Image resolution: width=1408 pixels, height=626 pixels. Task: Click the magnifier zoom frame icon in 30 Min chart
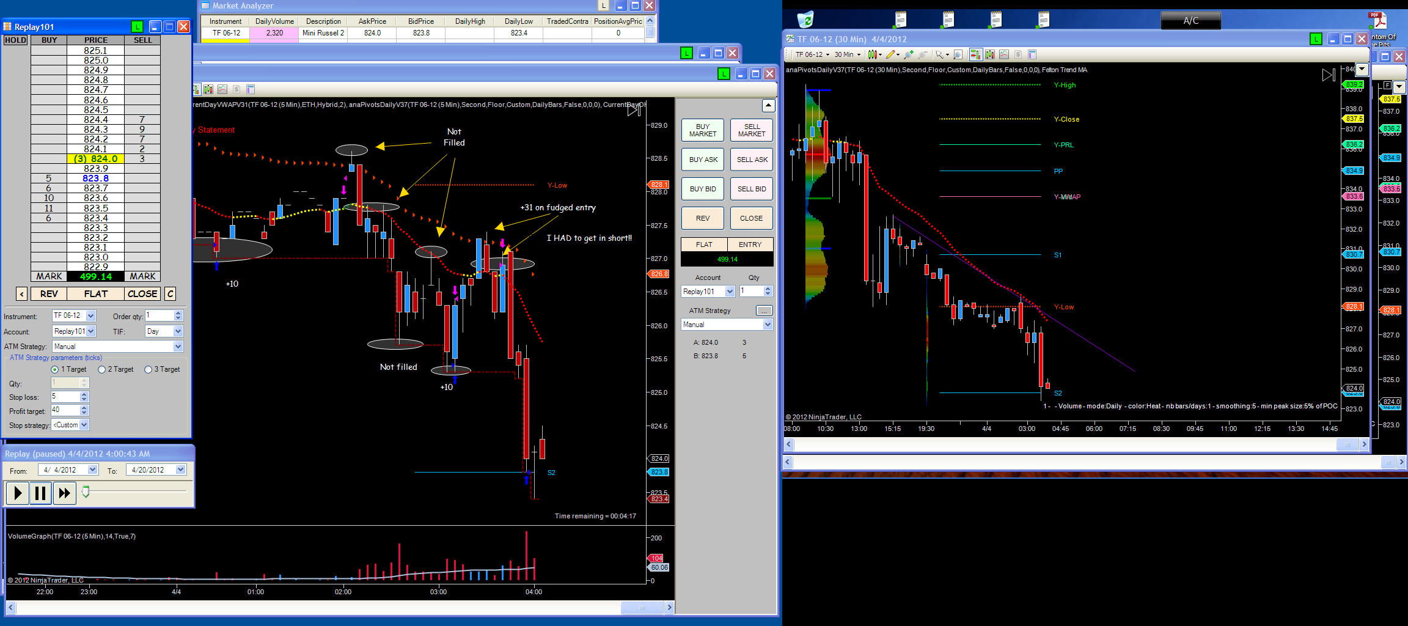click(958, 54)
